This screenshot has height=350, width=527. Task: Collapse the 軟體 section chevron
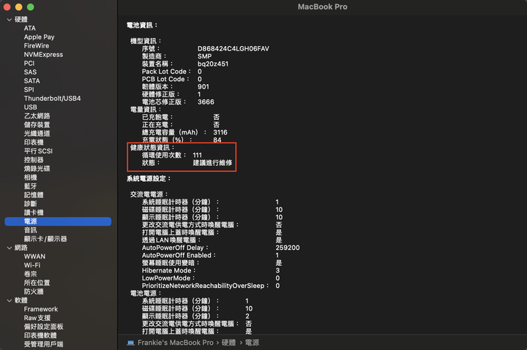9,300
